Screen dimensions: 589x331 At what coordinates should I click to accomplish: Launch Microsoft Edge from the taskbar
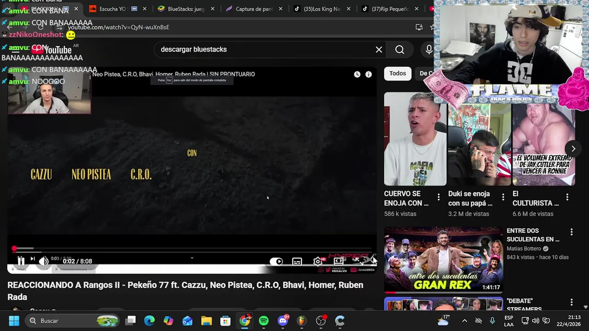pos(150,320)
